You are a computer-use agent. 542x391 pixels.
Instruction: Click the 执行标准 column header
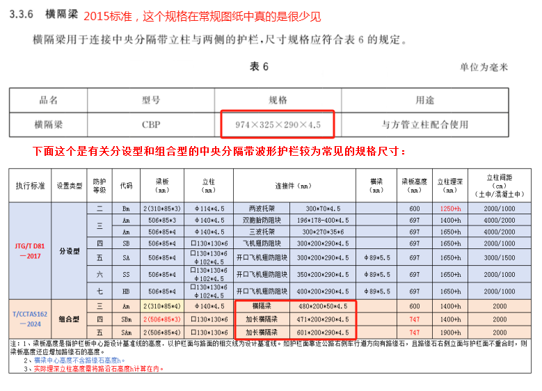(x=30, y=186)
